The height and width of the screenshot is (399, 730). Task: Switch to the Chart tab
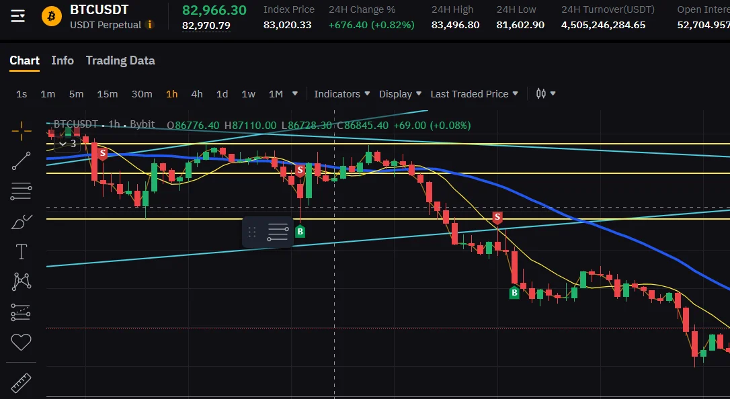(25, 60)
